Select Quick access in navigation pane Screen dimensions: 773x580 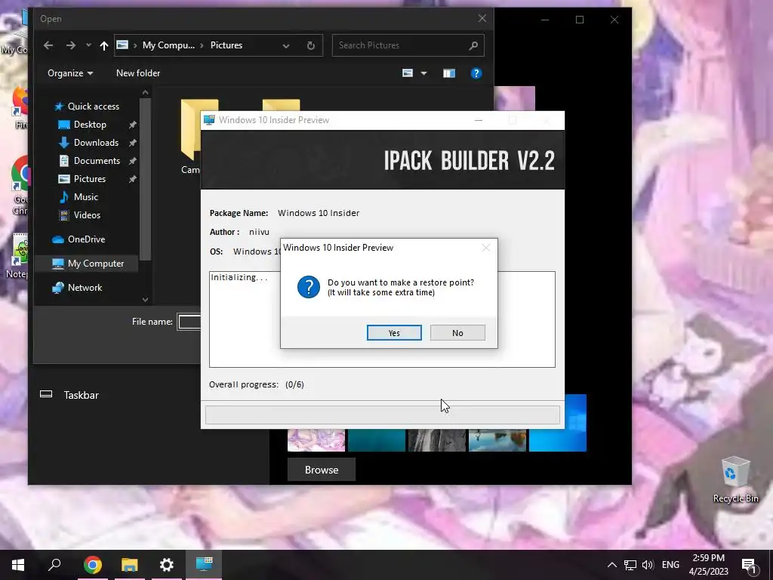[89, 106]
